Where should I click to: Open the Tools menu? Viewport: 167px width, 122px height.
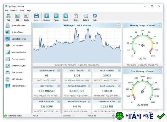click(22, 11)
